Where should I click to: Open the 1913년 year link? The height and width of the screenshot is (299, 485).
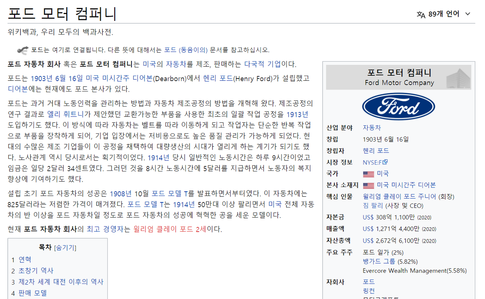coord(297,114)
